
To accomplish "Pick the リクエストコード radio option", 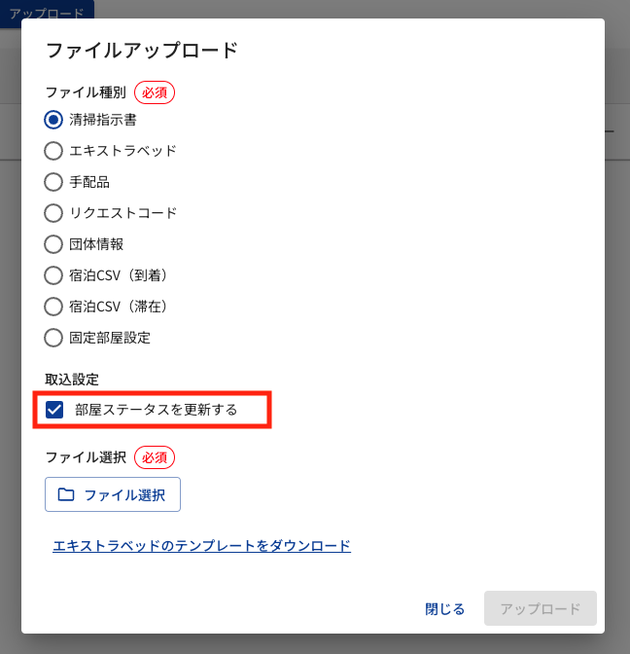I will tap(54, 213).
